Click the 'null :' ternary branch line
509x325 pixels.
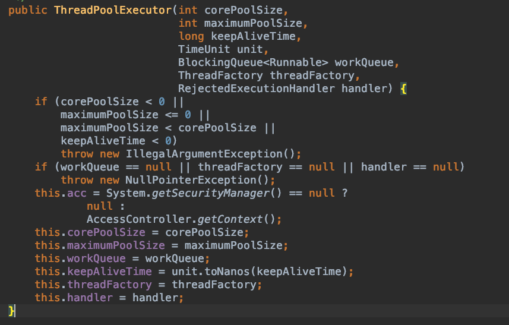(x=106, y=206)
